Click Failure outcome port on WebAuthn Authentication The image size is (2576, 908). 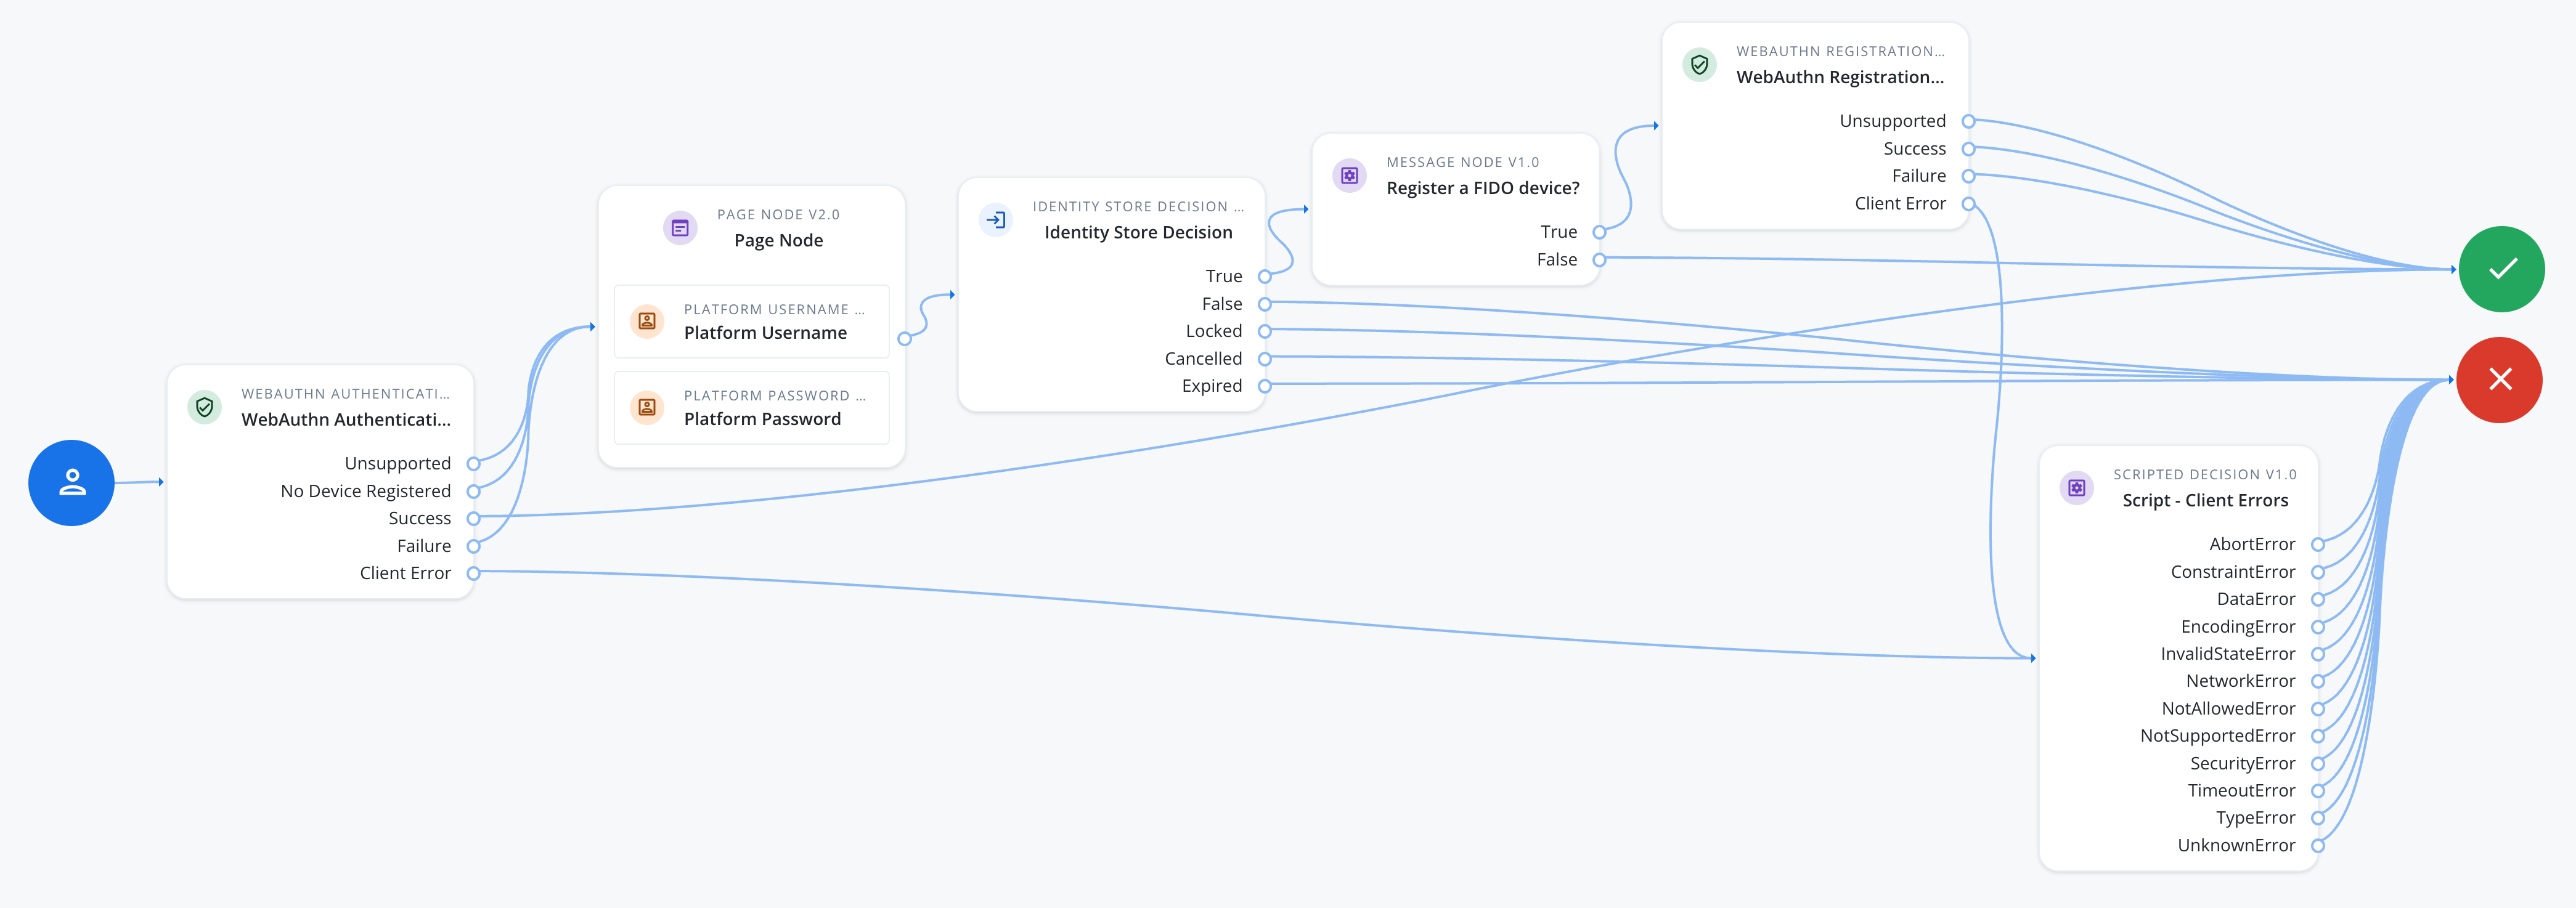(474, 546)
